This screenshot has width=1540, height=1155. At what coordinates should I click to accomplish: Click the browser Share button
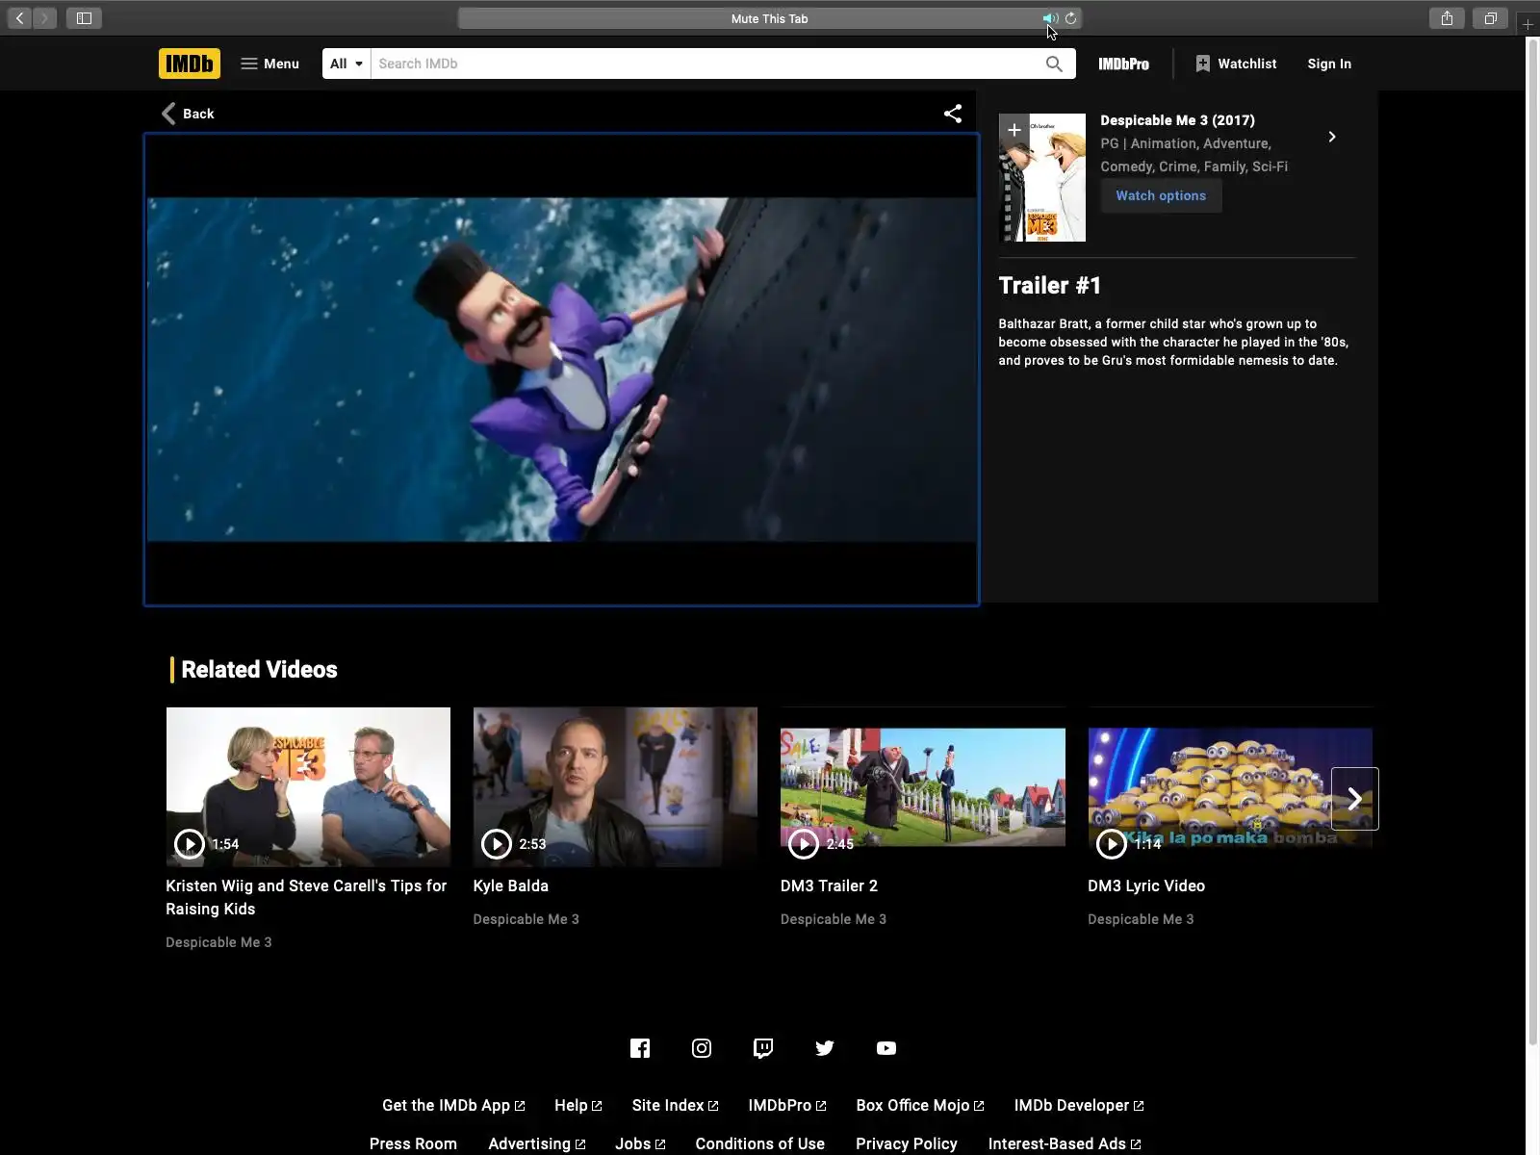click(1447, 18)
